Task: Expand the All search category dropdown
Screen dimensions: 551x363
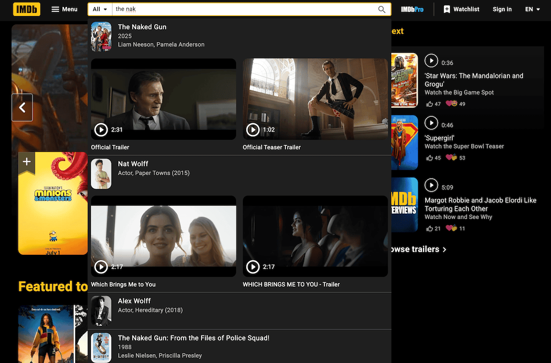Action: coord(100,9)
